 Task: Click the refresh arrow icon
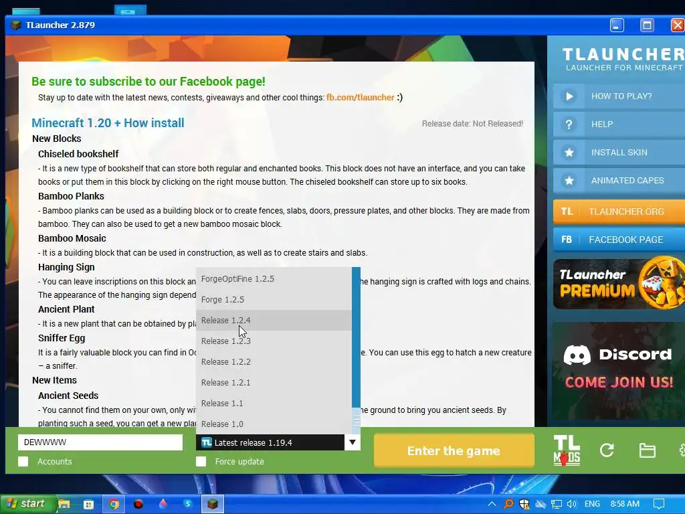tap(607, 450)
